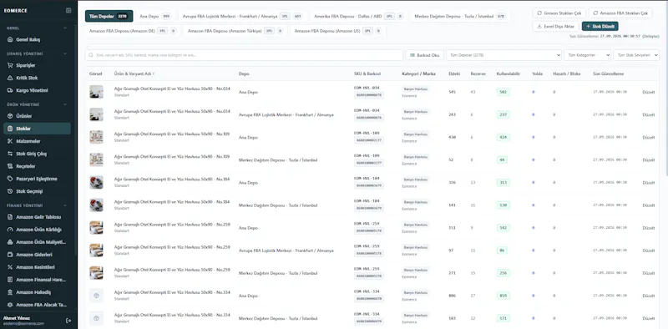668x329 pixels.
Task: Open Ürünler box icon in sidebar
Action: pyautogui.click(x=10, y=116)
